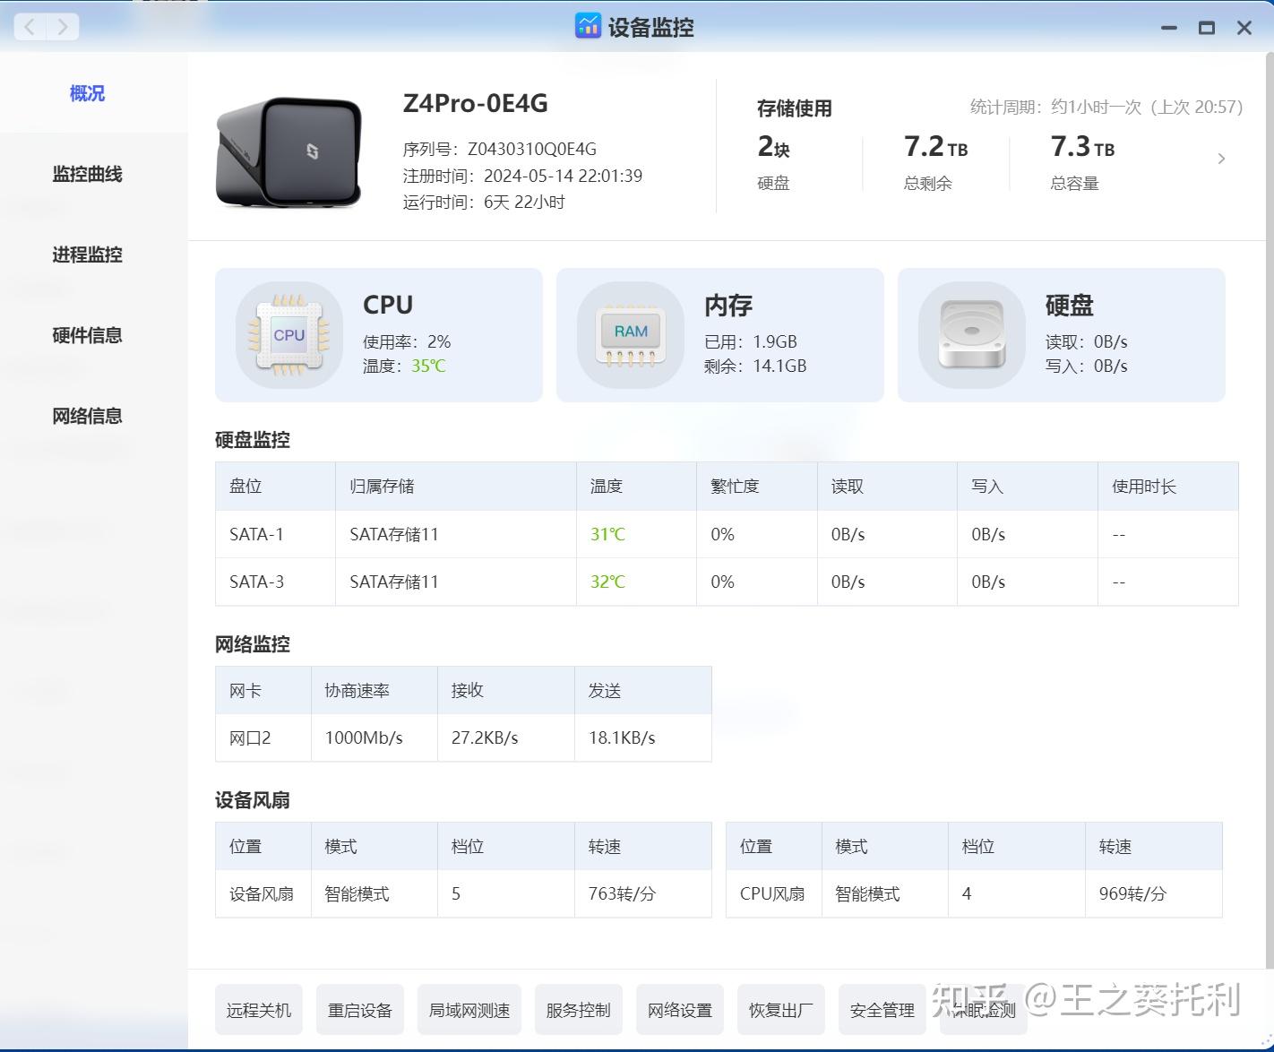Open the 进程监控 panel
The height and width of the screenshot is (1052, 1274).
(87, 254)
